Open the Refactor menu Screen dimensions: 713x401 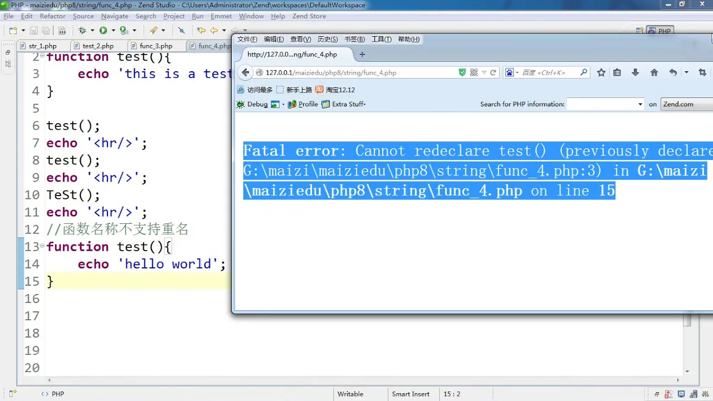(x=52, y=16)
